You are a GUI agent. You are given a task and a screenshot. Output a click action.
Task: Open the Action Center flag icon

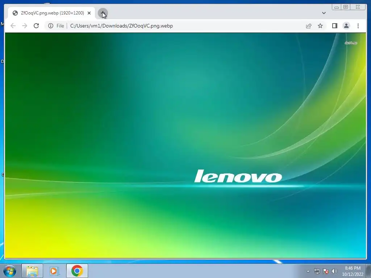(x=326, y=271)
